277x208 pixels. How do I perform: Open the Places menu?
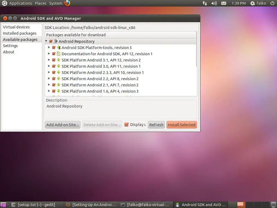tap(41, 3)
